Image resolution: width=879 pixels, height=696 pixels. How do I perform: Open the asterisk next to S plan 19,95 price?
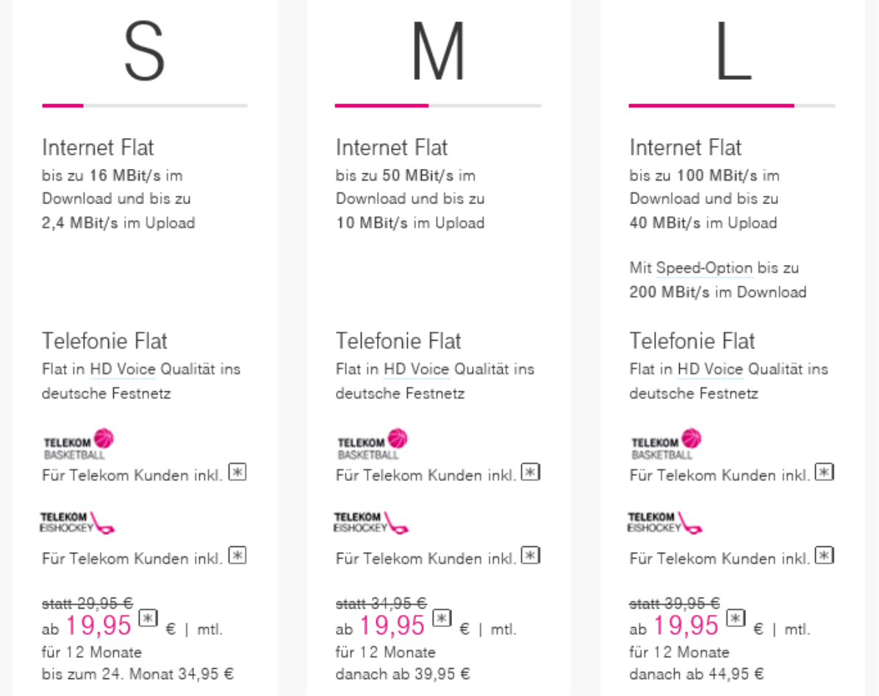(x=148, y=618)
